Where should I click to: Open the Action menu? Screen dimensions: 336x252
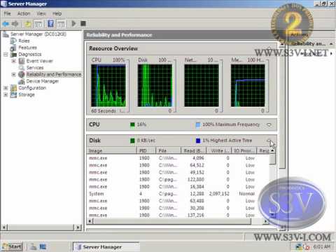coord(24,13)
